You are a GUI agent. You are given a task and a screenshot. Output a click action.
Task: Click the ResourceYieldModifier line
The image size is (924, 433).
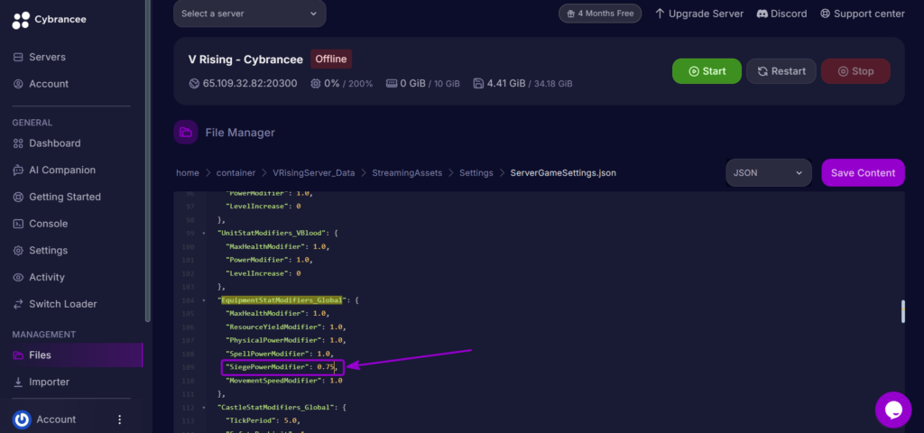[x=286, y=327]
